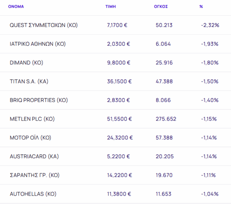The height and width of the screenshot is (204, 231).
Task: Sort by the ΟΝΟΜΑ column header
Action: point(16,7)
